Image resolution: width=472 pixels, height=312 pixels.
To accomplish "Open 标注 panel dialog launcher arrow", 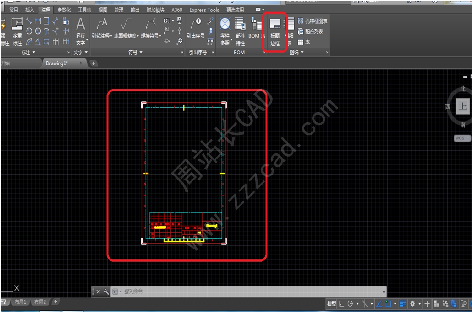I will [x=68, y=53].
